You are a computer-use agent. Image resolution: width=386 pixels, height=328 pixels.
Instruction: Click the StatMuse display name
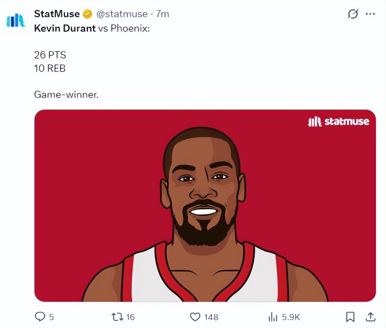coord(57,14)
